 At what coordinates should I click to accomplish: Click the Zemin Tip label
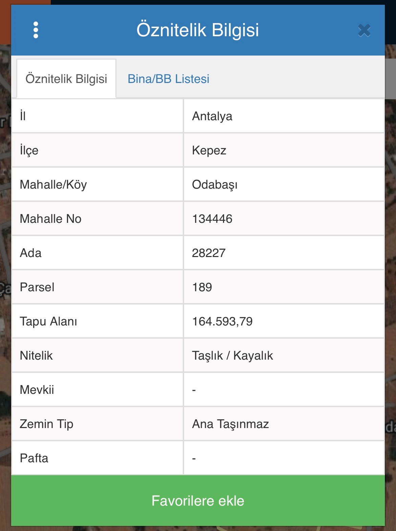47,424
